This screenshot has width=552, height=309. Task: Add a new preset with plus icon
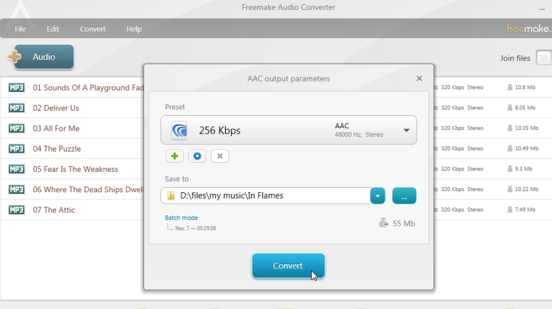(175, 156)
